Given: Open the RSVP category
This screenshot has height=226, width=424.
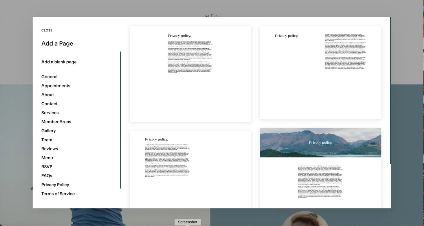Looking at the screenshot, I should (47, 167).
